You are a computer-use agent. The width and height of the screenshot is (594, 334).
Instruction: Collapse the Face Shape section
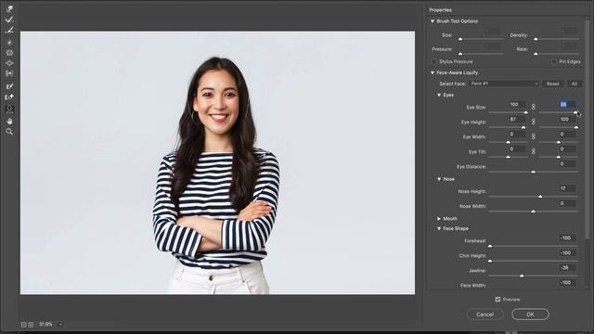pos(439,229)
